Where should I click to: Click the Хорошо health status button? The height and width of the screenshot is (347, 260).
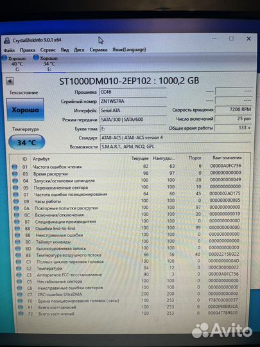point(26,110)
